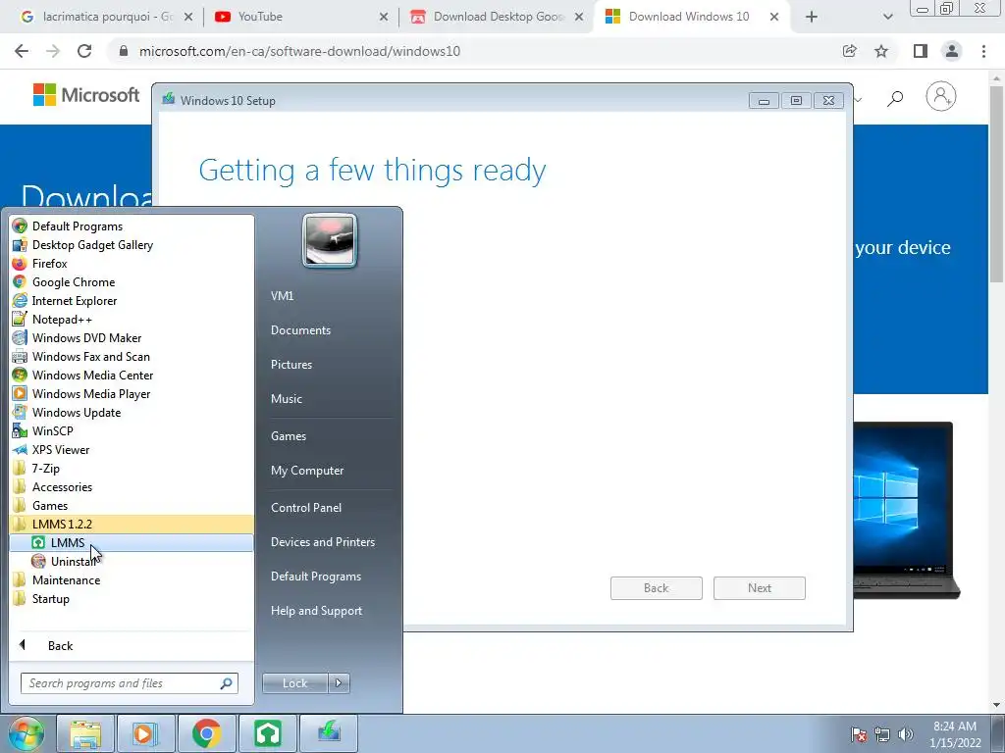Open Internet Explorer from Start menu
The height and width of the screenshot is (753, 1005).
point(75,300)
